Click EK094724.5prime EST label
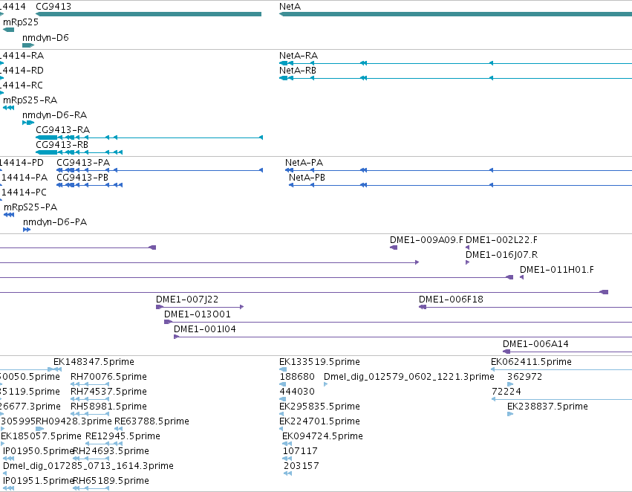632x492 pixels. point(322,436)
